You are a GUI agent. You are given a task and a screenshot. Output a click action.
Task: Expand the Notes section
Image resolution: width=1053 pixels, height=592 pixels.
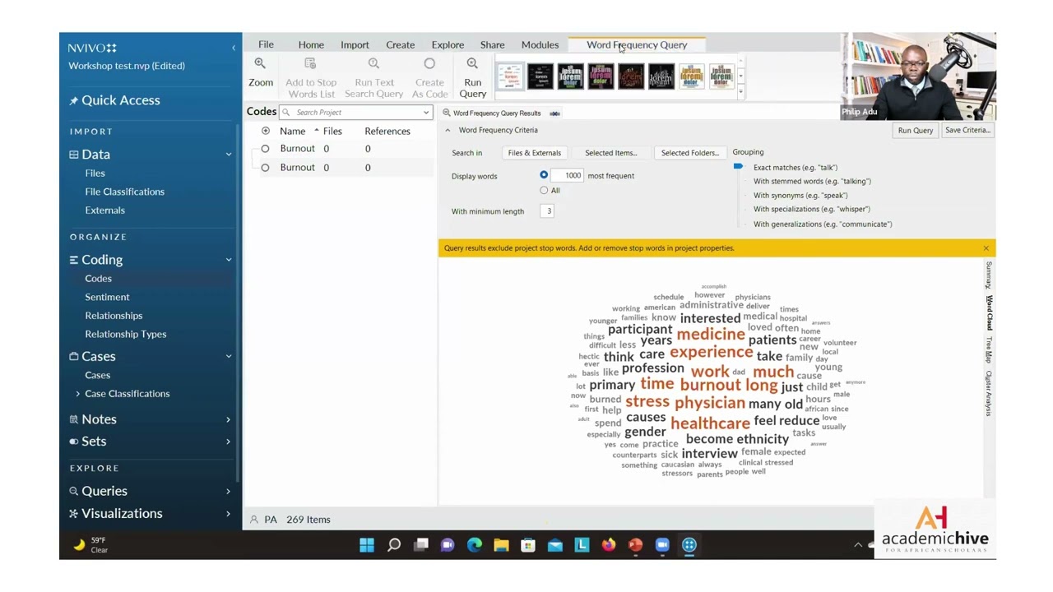[x=229, y=419]
